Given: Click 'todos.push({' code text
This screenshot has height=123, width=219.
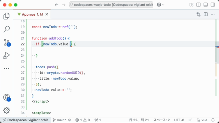Looking at the screenshot, I should pyautogui.click(x=47, y=67).
